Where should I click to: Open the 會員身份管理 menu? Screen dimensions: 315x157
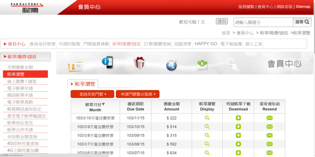[42, 44]
